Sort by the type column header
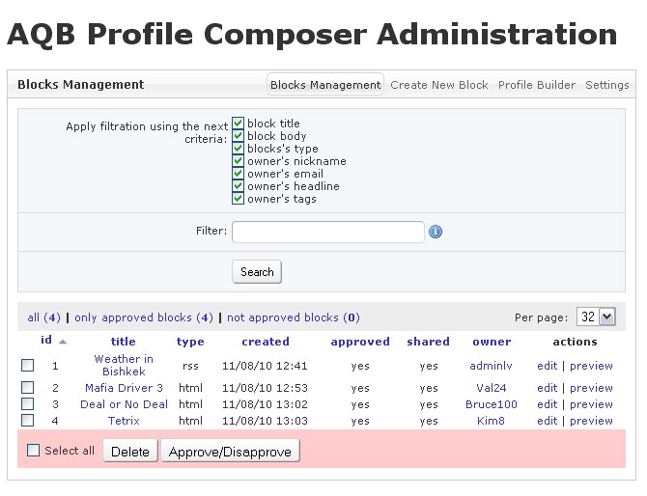 pos(190,343)
